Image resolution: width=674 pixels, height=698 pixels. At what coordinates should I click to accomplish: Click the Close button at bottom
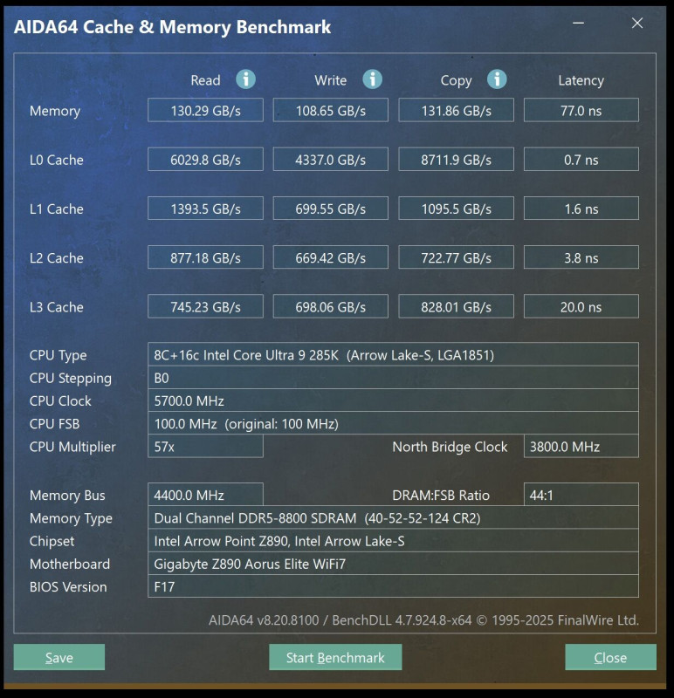[x=610, y=657]
